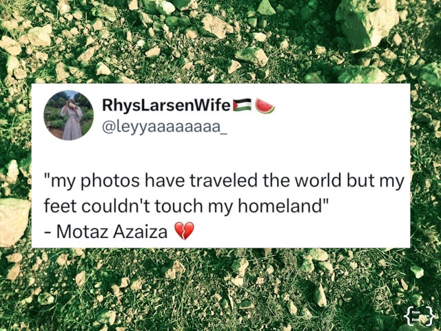This screenshot has width=441, height=331.
Task: Click the word "couldn't" in the quote
Action: [116, 205]
